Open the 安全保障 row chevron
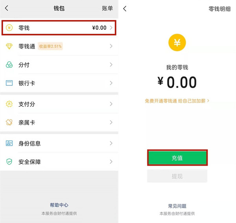Screen dimensions: 236x223 point(111,162)
